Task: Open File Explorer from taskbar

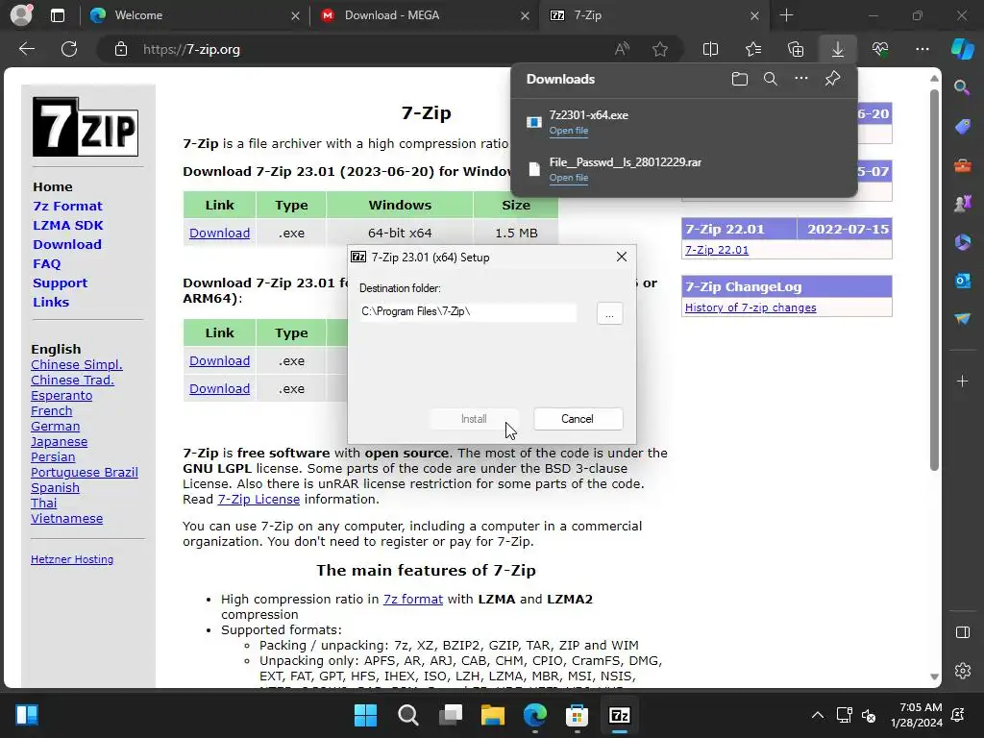Action: point(493,715)
